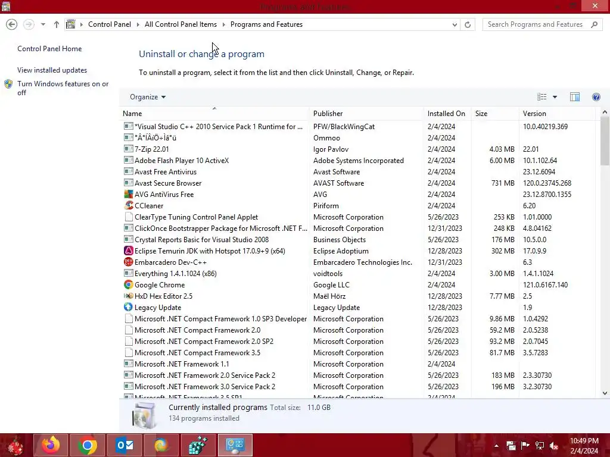The height and width of the screenshot is (457, 610).
Task: Click the Action Center flag tray icon
Action: (x=525, y=446)
